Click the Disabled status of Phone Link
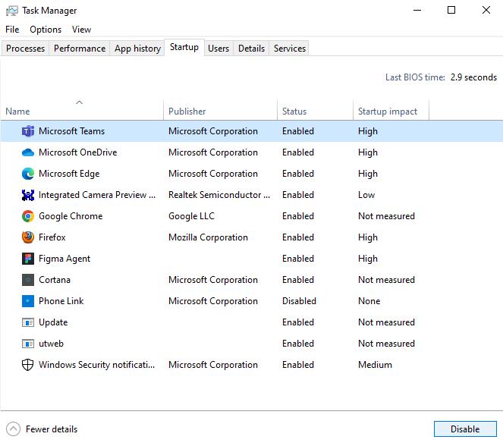503x446 pixels. click(x=299, y=301)
